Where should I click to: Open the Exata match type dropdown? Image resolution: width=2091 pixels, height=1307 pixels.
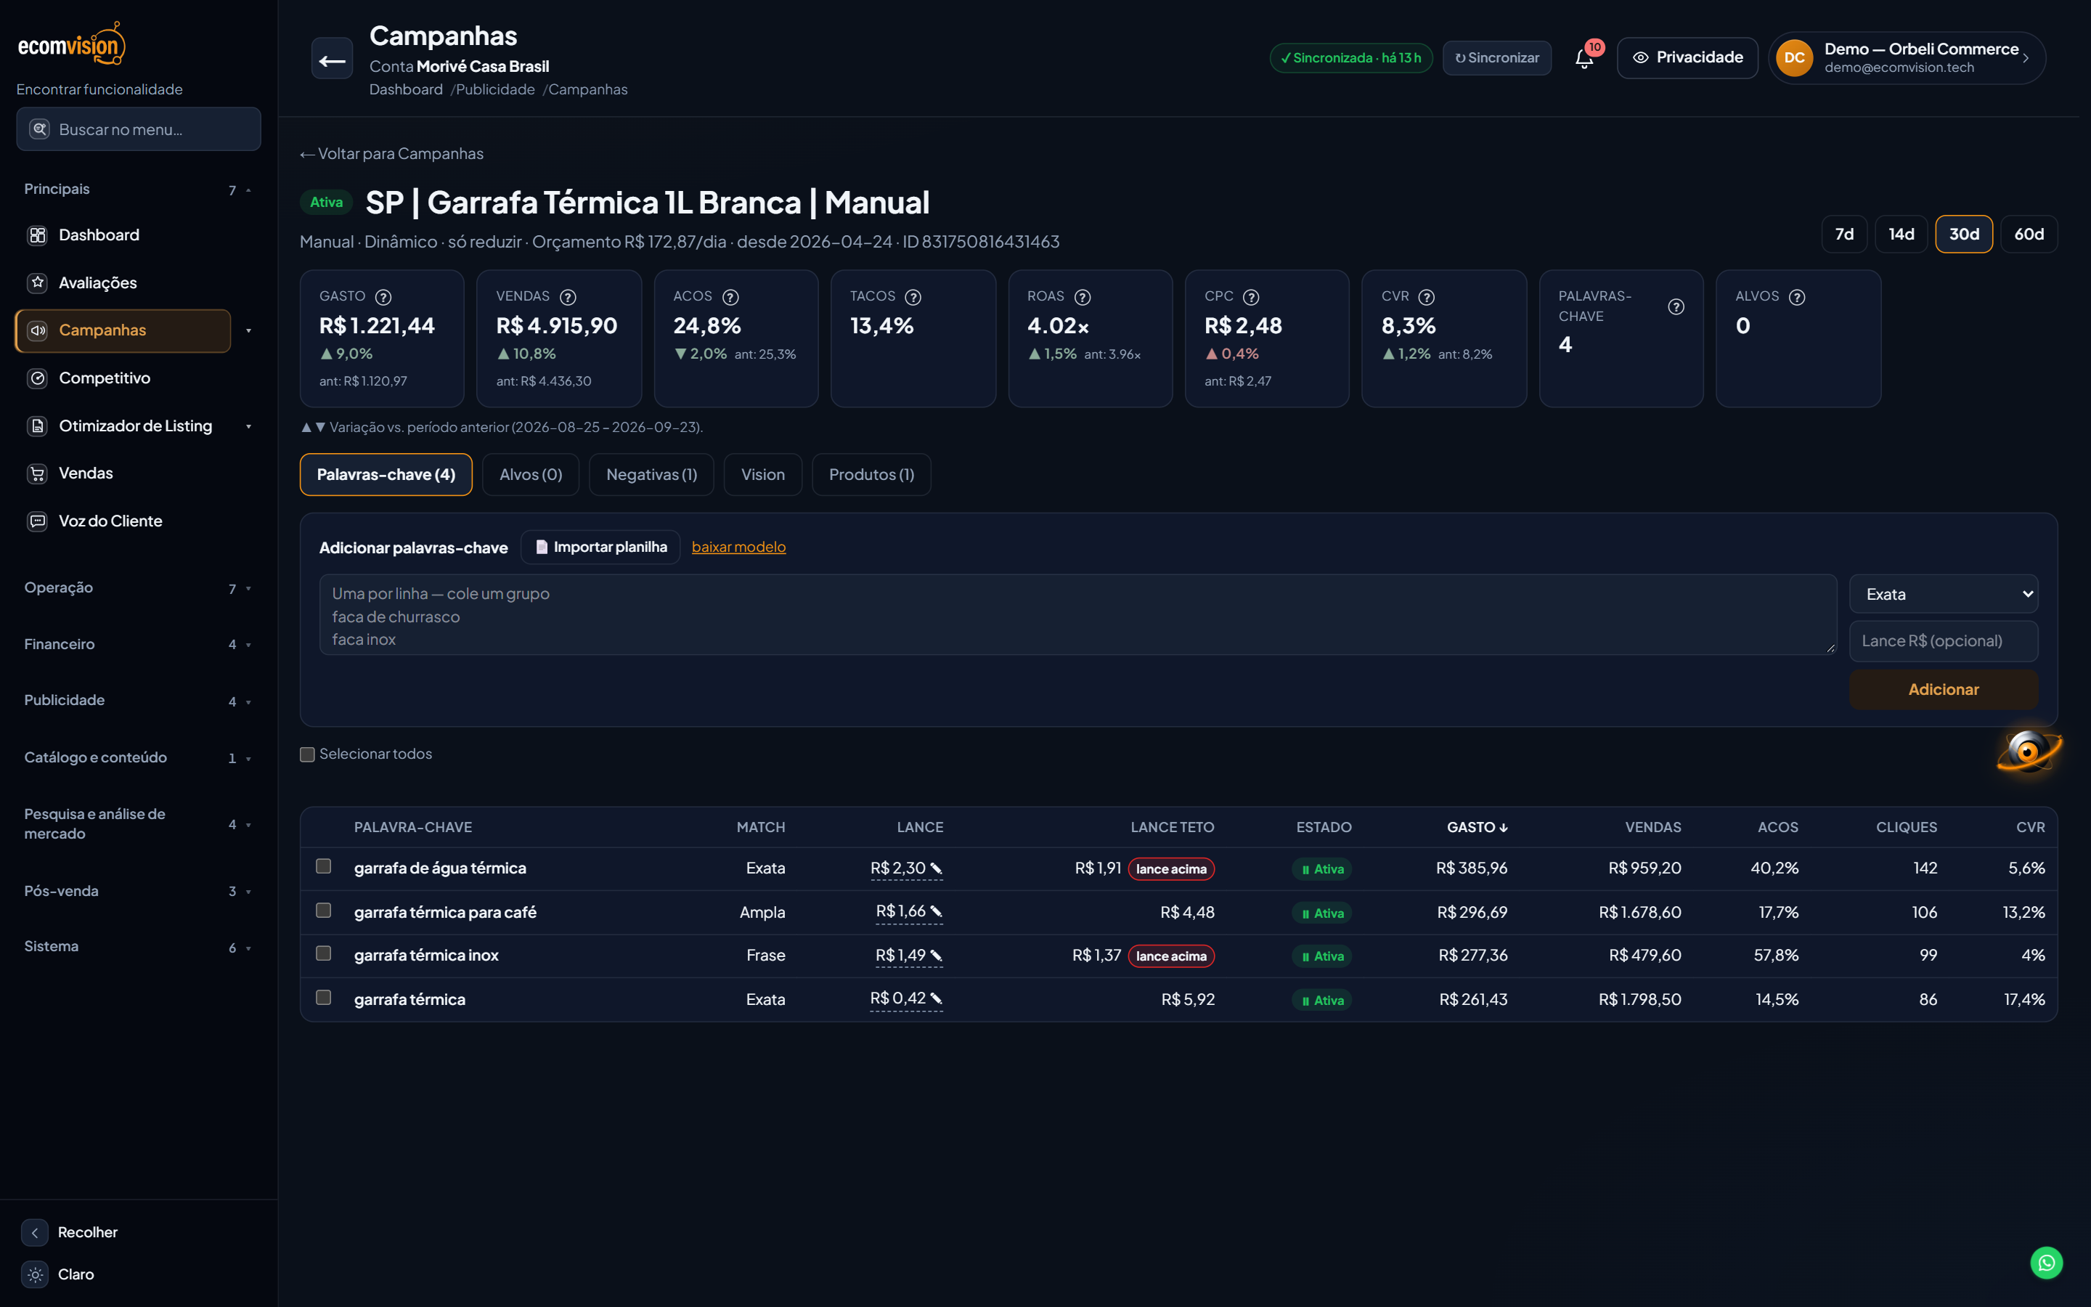(x=1942, y=594)
